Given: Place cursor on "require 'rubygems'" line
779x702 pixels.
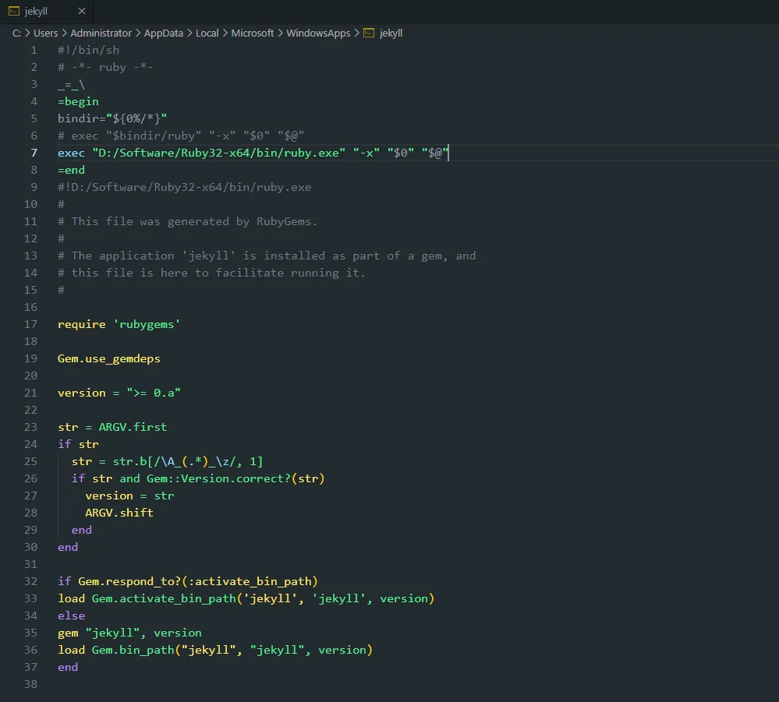Looking at the screenshot, I should [x=119, y=324].
